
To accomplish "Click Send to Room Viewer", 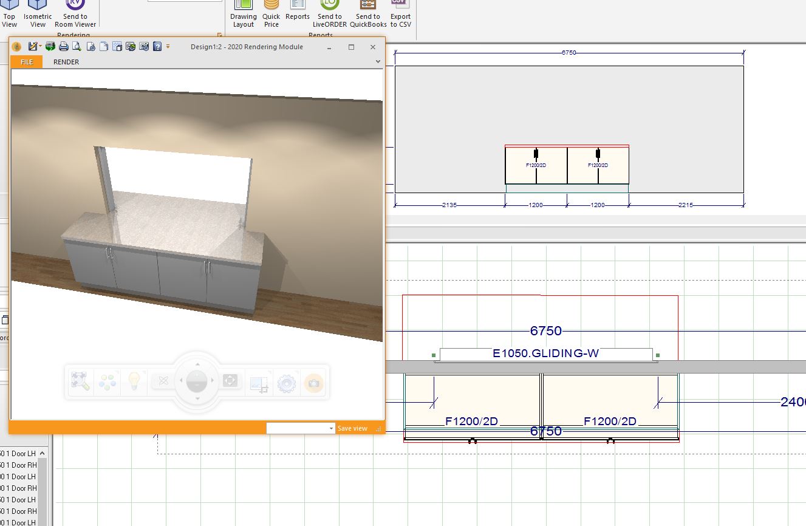I will tap(75, 14).
